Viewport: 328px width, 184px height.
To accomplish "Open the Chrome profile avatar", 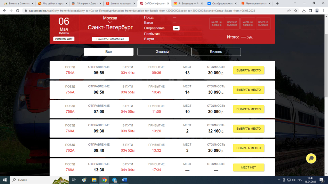I will click(x=317, y=11).
